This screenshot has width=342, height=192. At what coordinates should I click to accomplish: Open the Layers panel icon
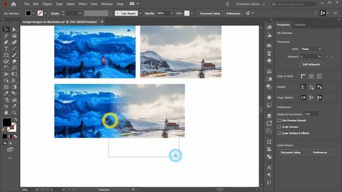click(x=269, y=116)
